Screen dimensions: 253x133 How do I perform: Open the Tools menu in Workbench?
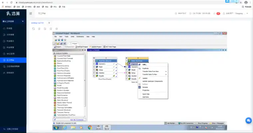tap(67, 37)
